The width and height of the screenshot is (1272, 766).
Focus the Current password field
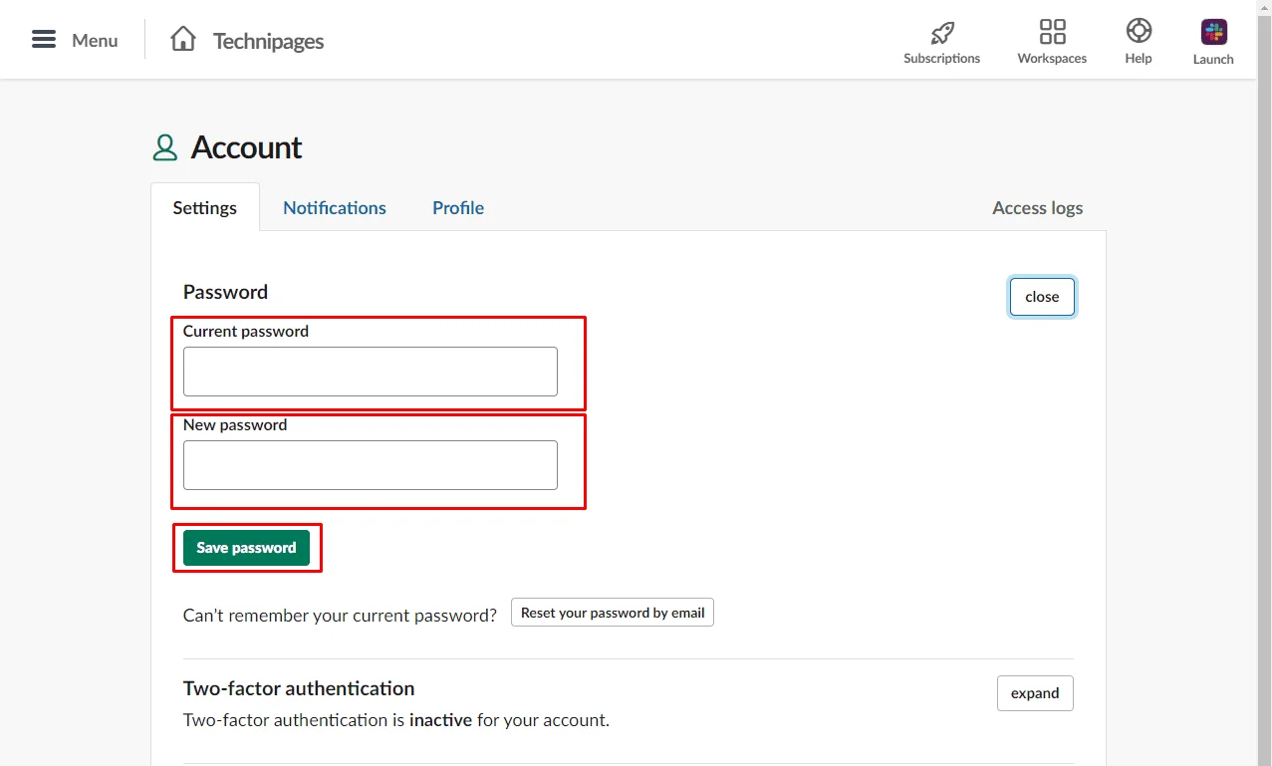point(371,372)
